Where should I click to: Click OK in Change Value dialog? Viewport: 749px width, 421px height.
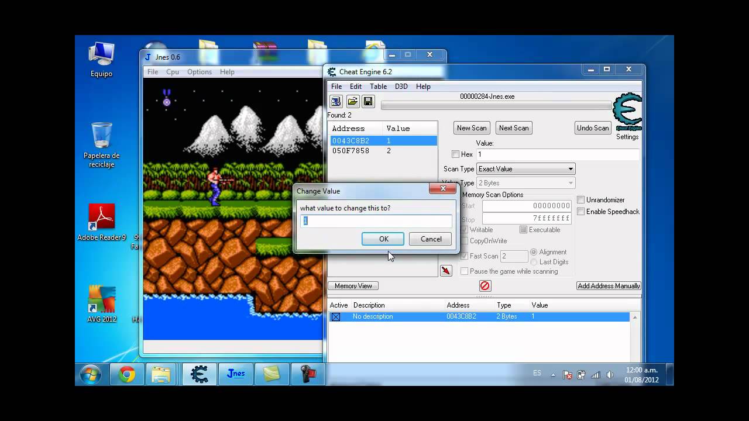(x=383, y=239)
